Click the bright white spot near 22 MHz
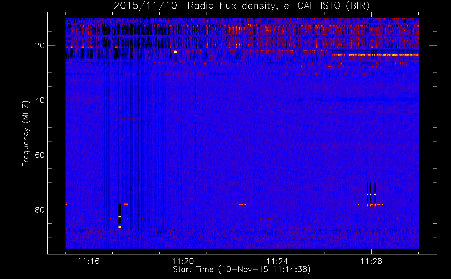The width and height of the screenshot is (451, 279). coord(175,52)
